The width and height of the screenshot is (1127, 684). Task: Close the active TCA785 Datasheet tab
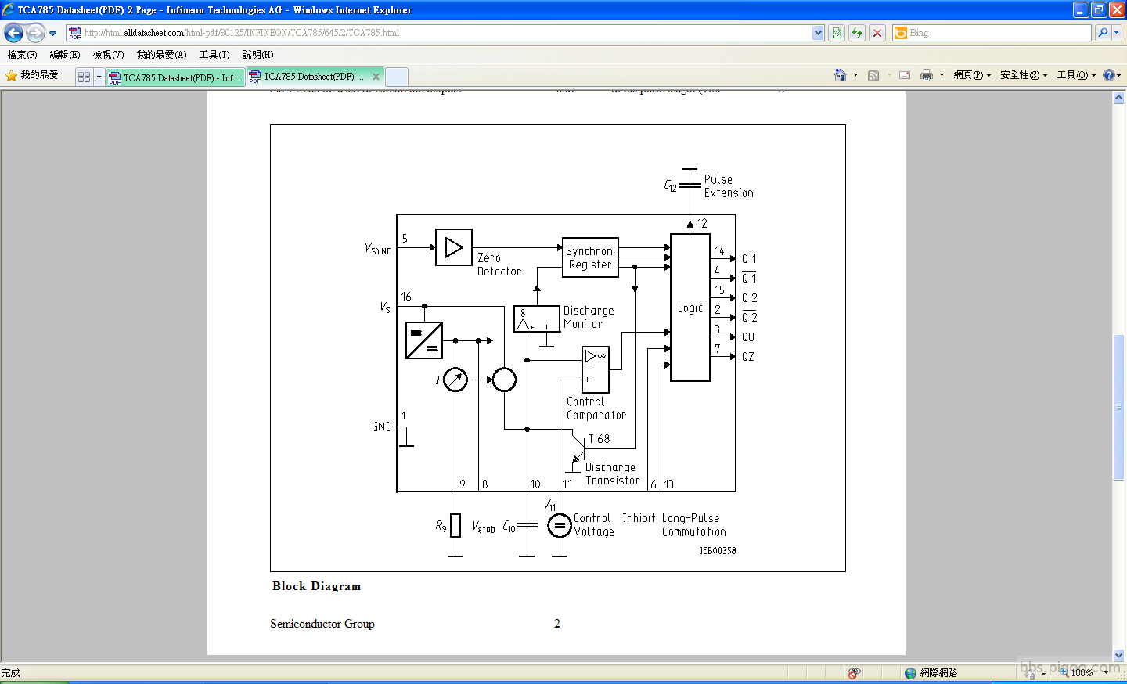point(376,77)
